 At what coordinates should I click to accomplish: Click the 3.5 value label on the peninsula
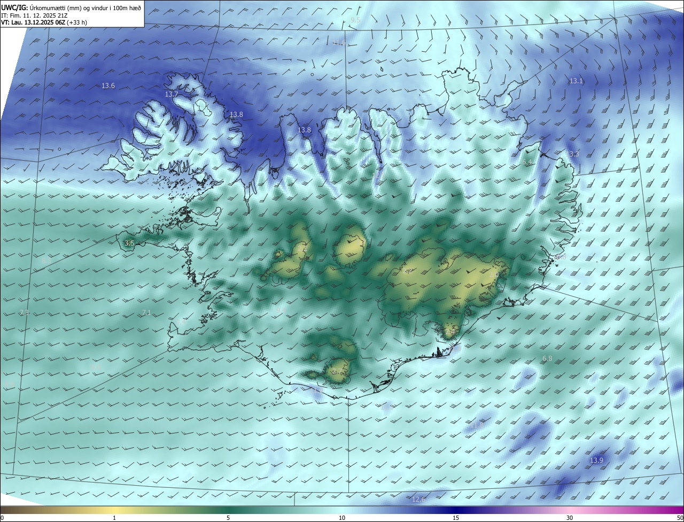129,243
